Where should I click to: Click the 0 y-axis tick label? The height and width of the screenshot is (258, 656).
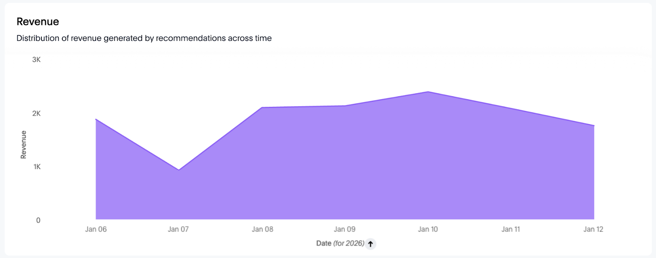tap(38, 220)
